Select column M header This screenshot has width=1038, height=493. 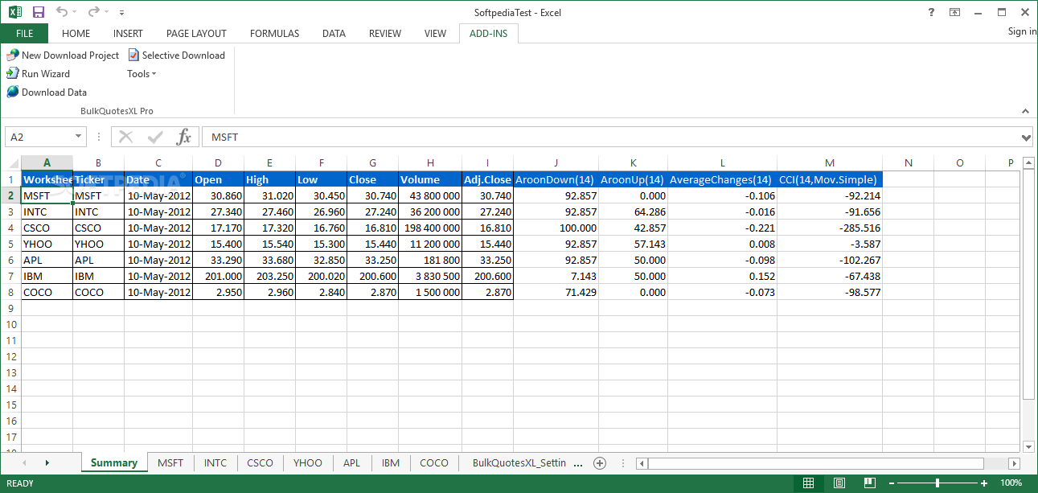point(830,162)
